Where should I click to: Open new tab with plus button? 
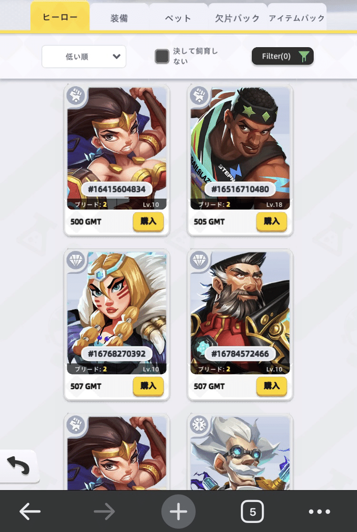178,512
